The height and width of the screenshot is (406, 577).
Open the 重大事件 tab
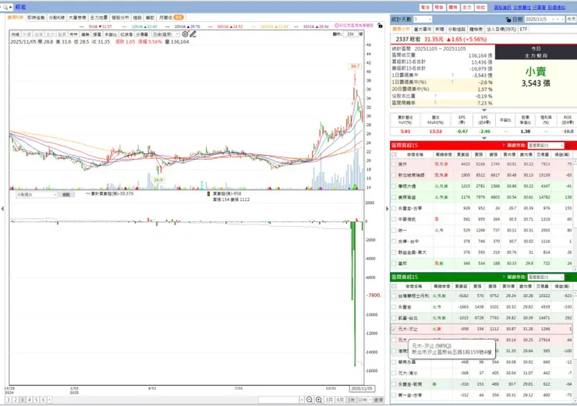coord(422,29)
